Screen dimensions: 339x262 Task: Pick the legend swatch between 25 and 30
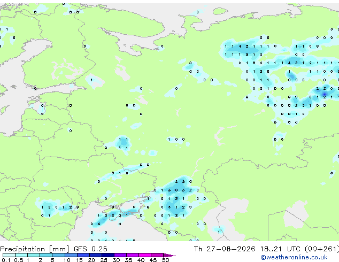tap(108, 255)
